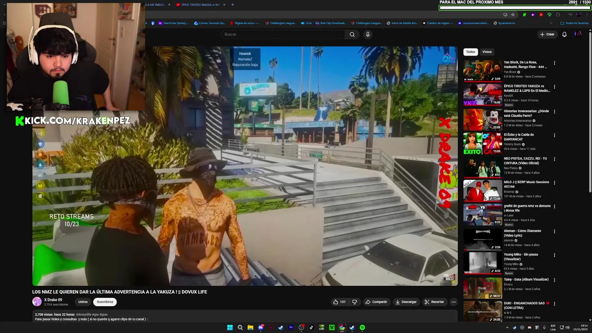Open the Cambio de region bookmark

click(x=438, y=23)
